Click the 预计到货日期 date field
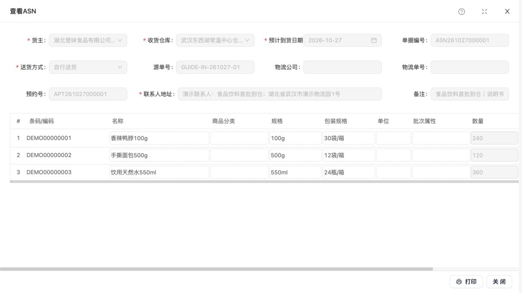 [342, 41]
